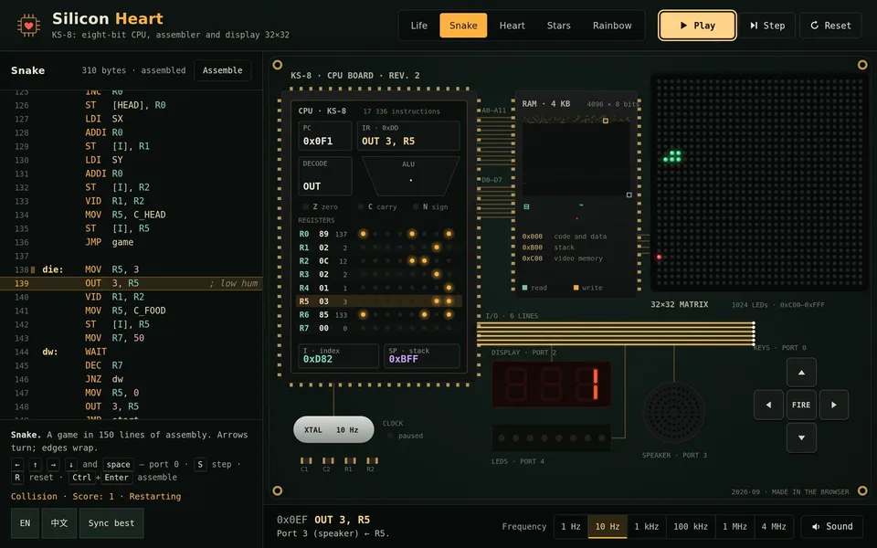Select the 1 MHz frequency option
Image resolution: width=877 pixels, height=548 pixels.
click(734, 526)
